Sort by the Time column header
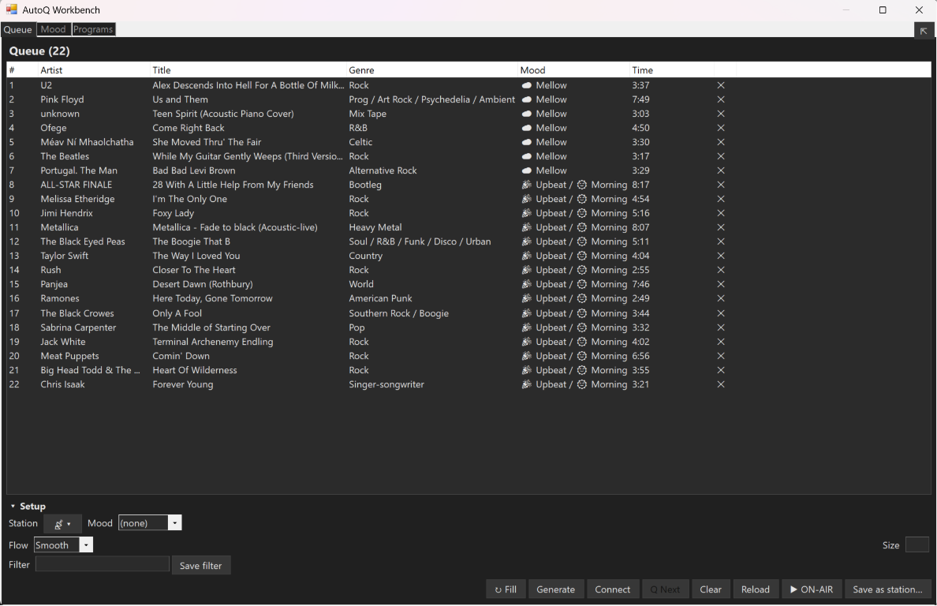Screen dimensions: 937x606 (x=672, y=70)
